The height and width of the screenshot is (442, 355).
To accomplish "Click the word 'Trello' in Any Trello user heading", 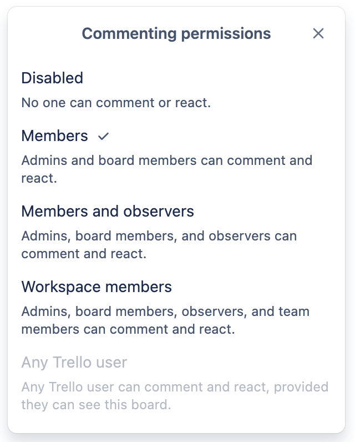I will tap(72, 362).
